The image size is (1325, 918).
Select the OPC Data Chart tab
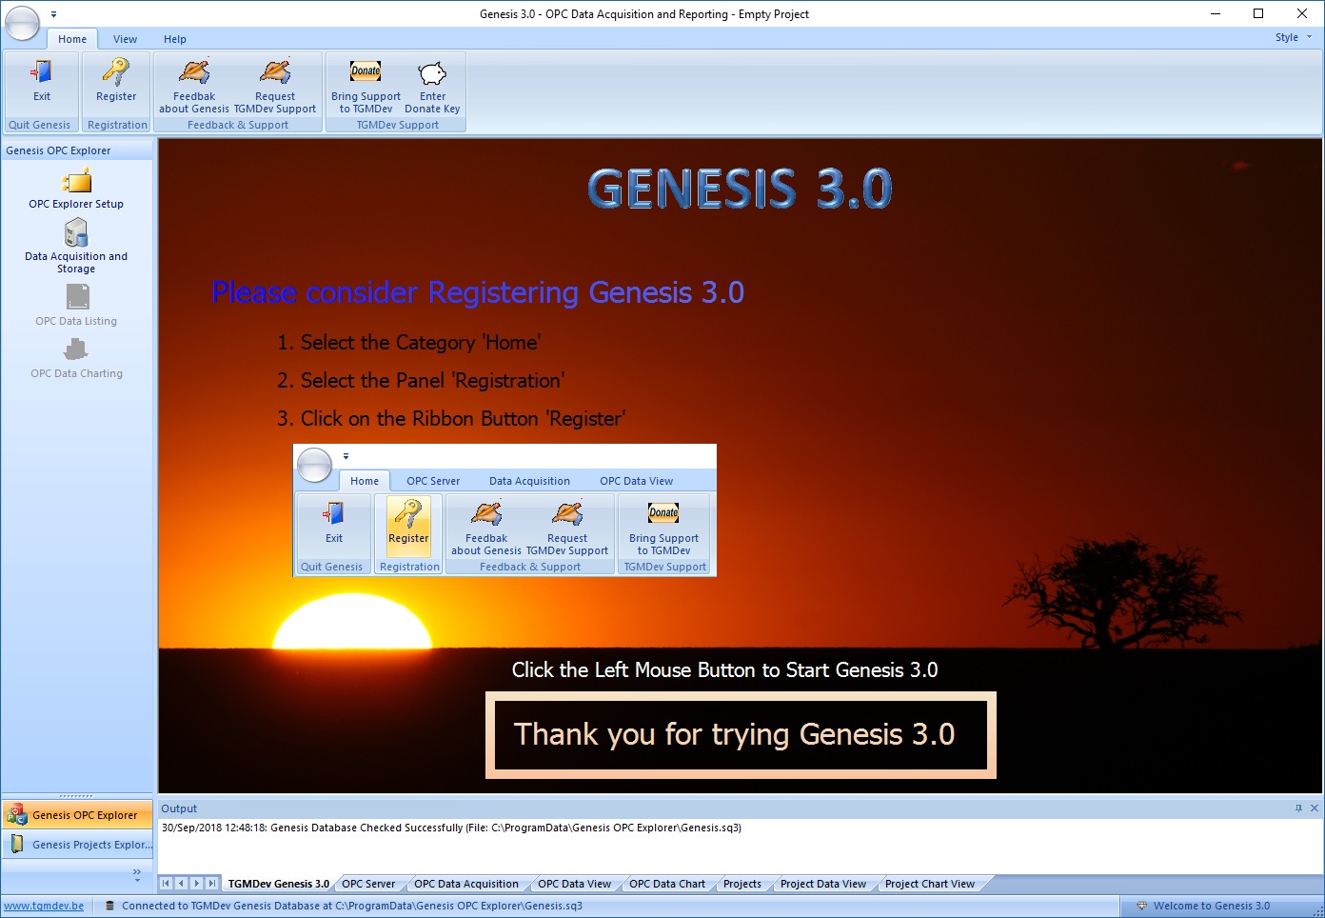tap(667, 884)
